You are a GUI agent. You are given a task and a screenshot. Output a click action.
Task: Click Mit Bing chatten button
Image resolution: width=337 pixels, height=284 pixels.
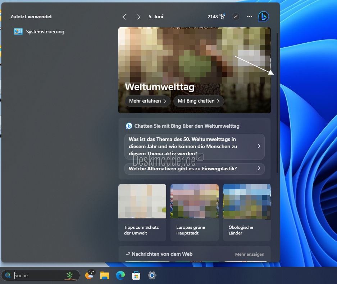point(199,101)
